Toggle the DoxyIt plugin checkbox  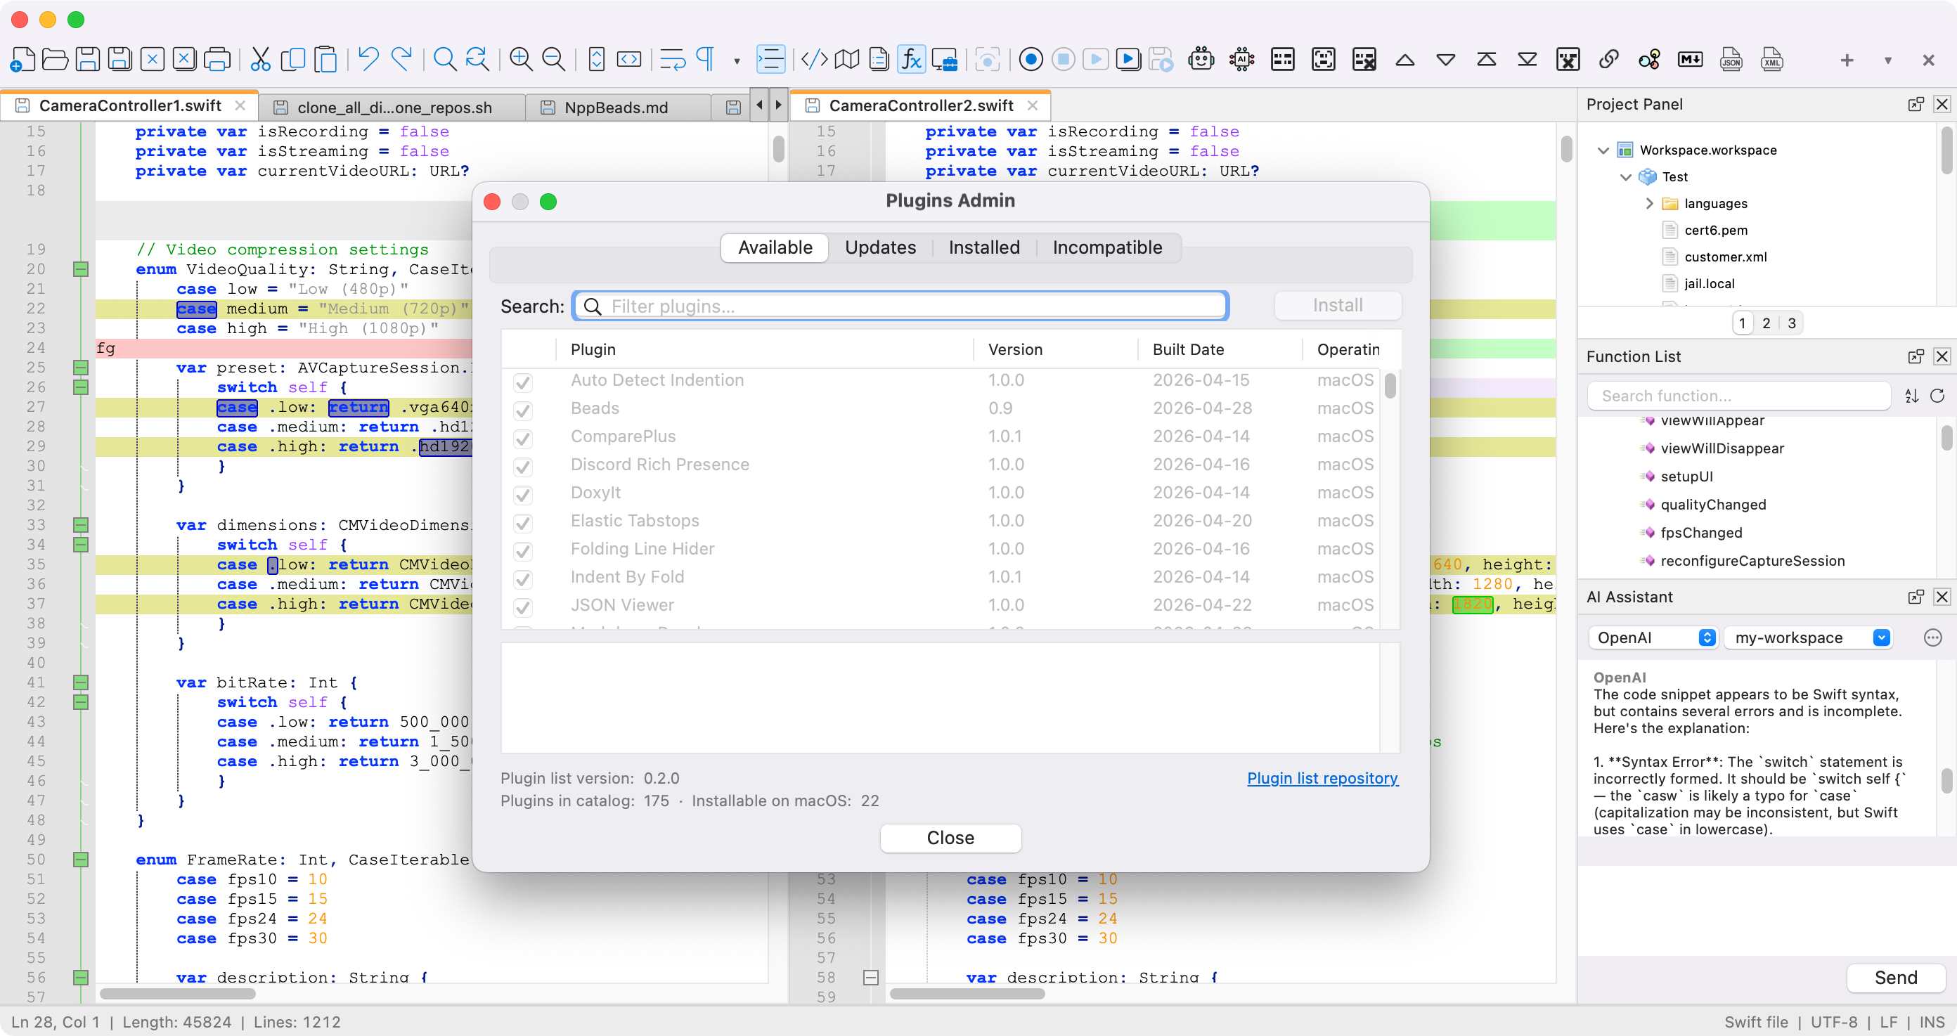(523, 495)
